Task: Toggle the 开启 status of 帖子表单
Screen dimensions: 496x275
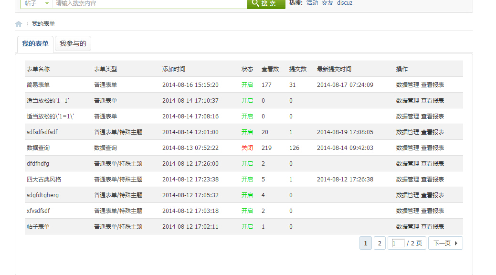Action: click(247, 226)
